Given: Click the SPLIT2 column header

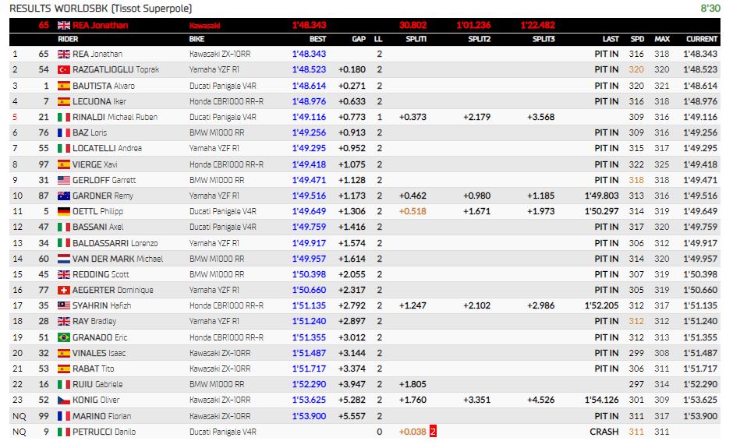Looking at the screenshot, I should (x=479, y=39).
